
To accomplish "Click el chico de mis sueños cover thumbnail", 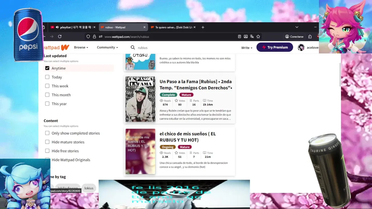I will pyautogui.click(x=140, y=152).
